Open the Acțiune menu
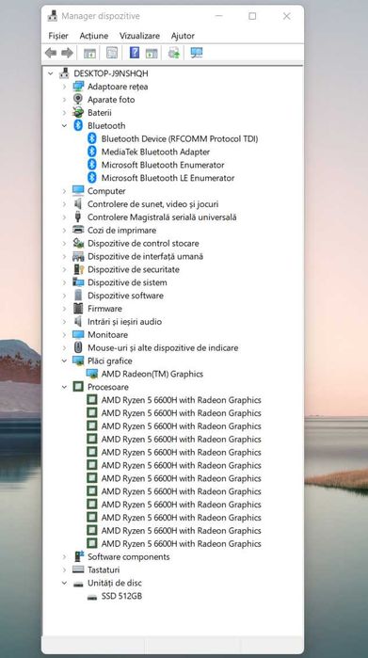The image size is (368, 658). click(x=94, y=36)
